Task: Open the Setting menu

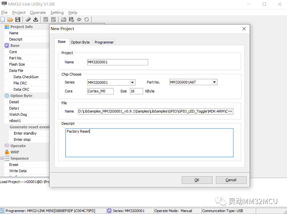Action: pos(57,12)
